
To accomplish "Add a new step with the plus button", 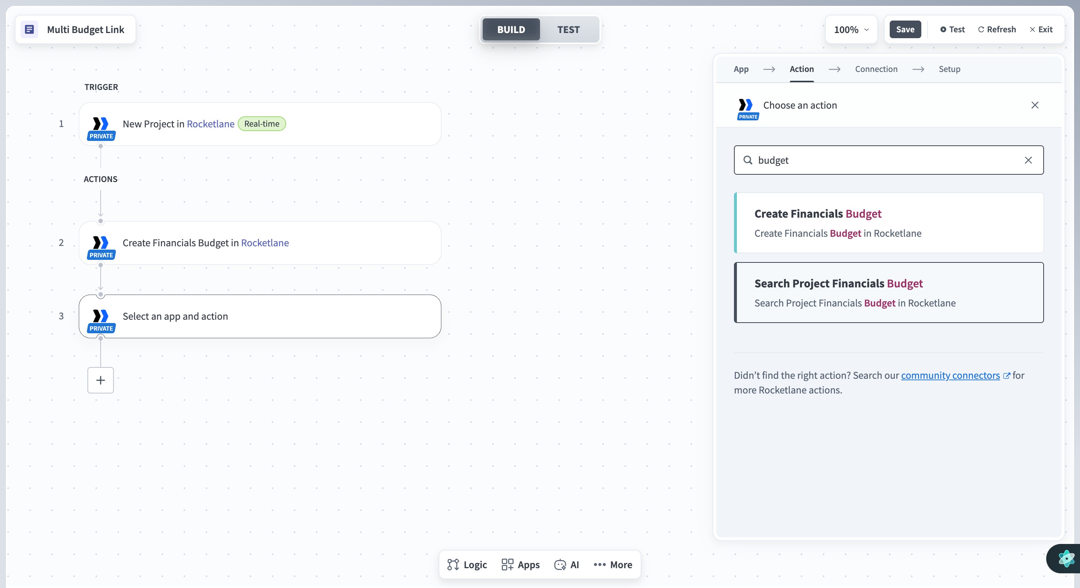I will (x=101, y=380).
